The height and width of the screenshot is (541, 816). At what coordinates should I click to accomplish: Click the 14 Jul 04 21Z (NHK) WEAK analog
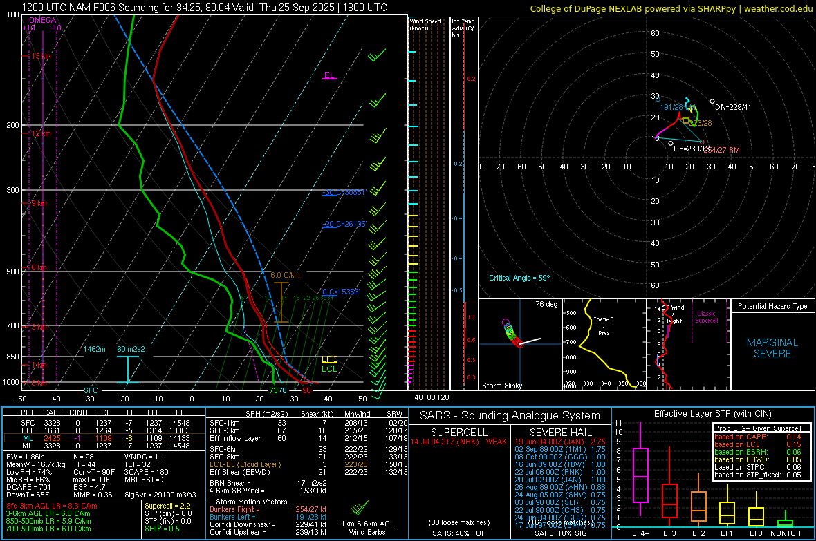click(x=458, y=442)
